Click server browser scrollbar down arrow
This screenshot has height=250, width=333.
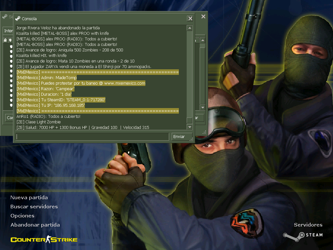203,107
